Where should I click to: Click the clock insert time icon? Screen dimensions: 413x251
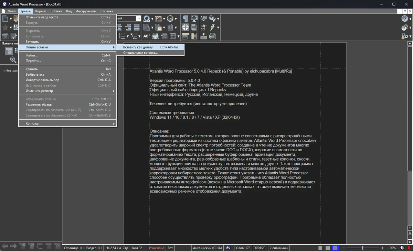click(x=170, y=19)
